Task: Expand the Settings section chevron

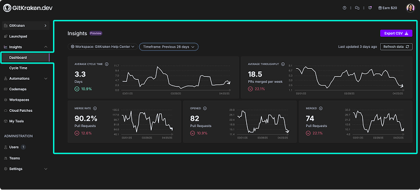Action: click(x=46, y=169)
